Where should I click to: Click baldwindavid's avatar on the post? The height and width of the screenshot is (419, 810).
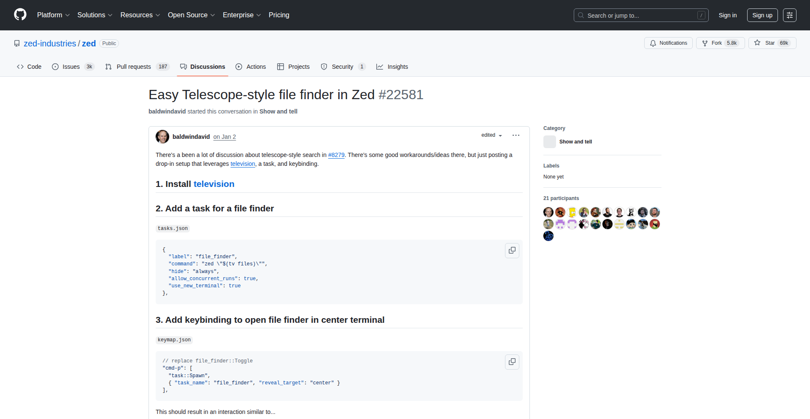point(162,137)
